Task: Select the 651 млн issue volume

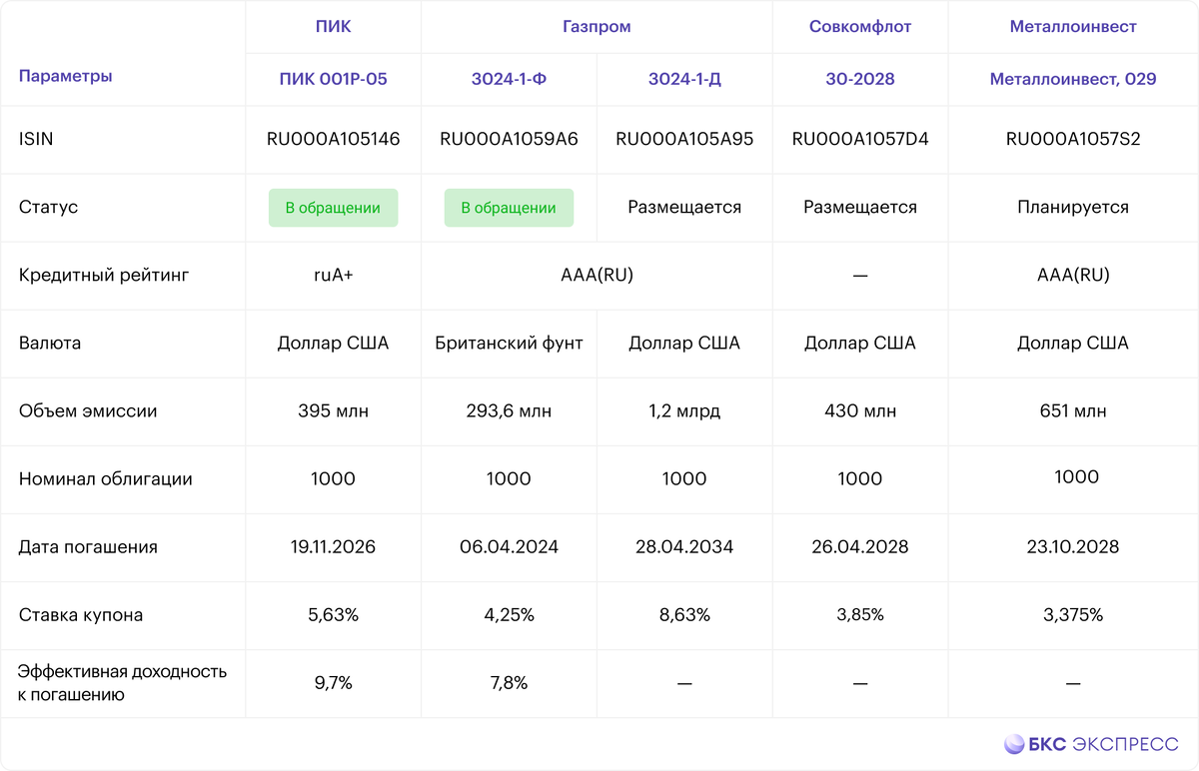Action: point(1073,411)
